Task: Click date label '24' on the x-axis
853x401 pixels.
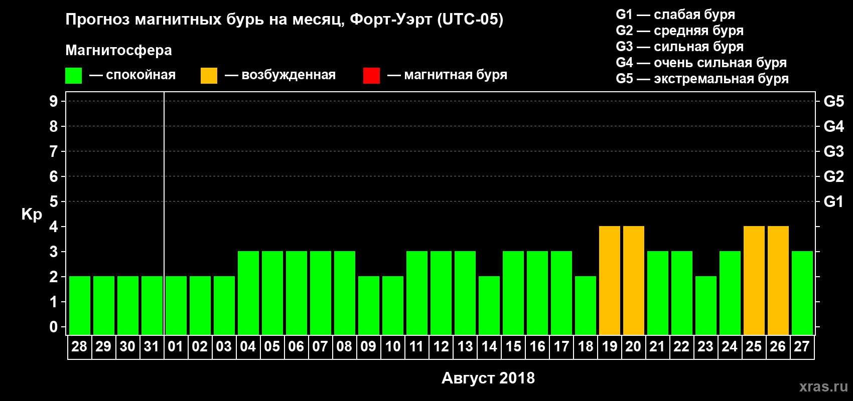Action: coord(730,346)
